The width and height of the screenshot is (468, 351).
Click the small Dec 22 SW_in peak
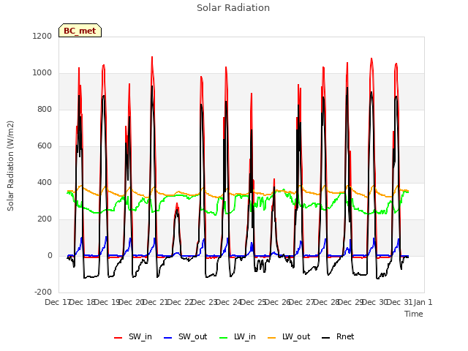point(177,204)
